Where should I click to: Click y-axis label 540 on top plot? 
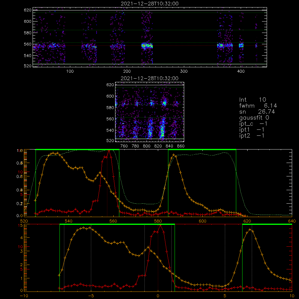(x=28, y=56)
